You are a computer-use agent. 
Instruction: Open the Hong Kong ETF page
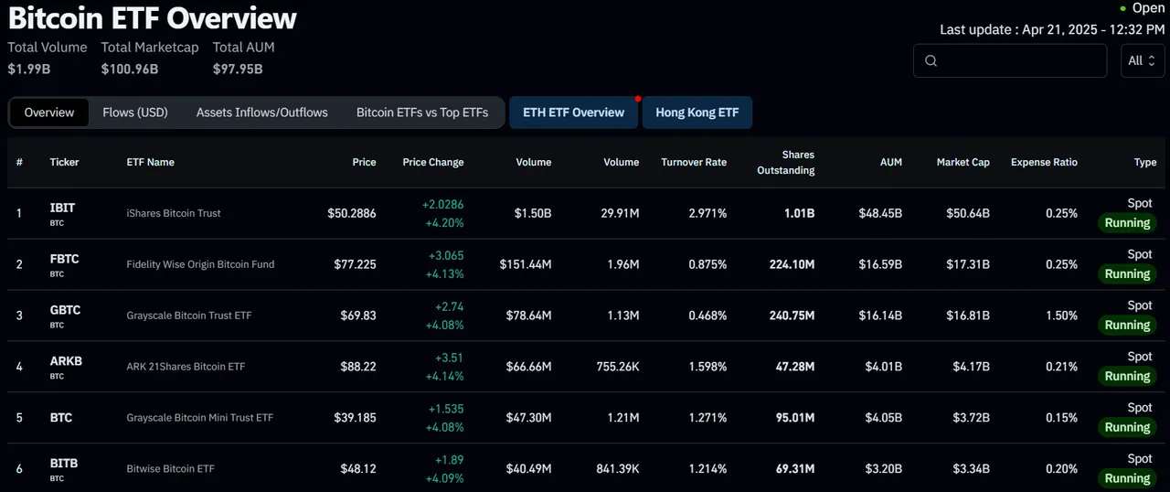[x=697, y=112]
